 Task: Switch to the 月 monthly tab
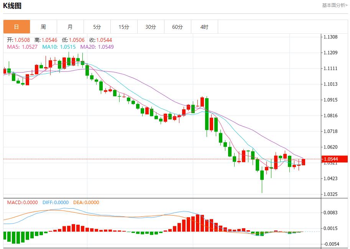tap(70, 27)
